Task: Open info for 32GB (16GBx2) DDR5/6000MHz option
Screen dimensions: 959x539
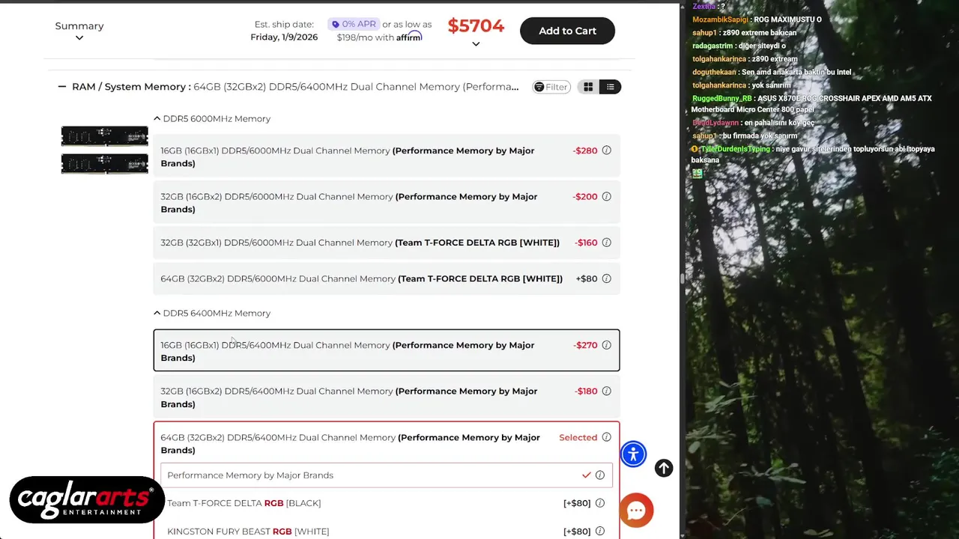Action: coord(606,197)
